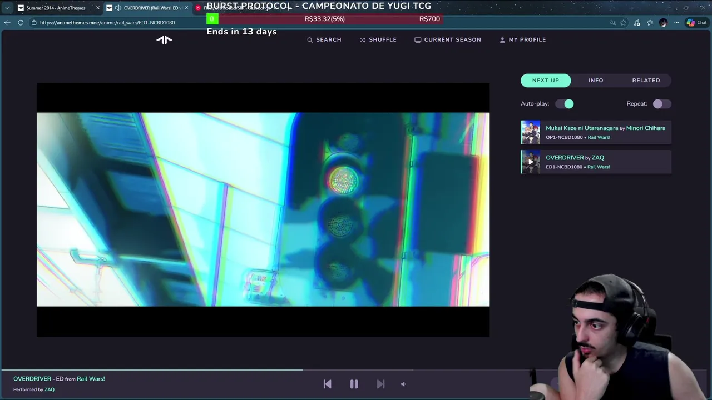Open ZAQ artist link in the Next Up list
The height and width of the screenshot is (400, 712).
pyautogui.click(x=598, y=158)
